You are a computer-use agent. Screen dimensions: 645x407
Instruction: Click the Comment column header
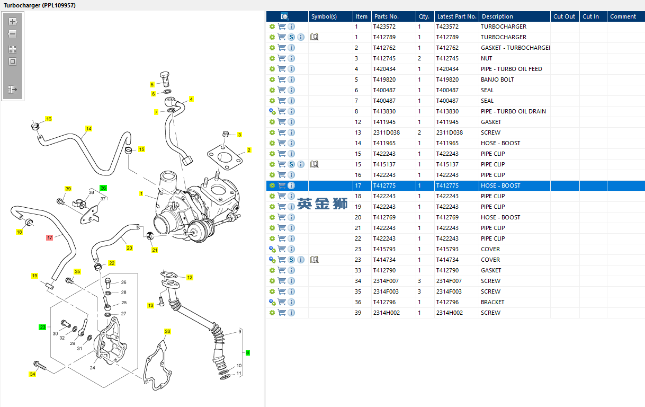tap(626, 16)
